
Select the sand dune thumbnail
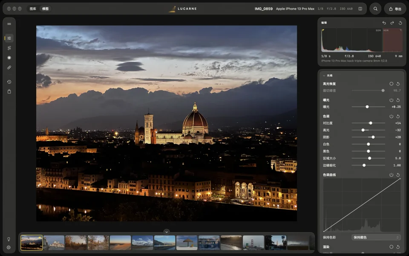point(120,243)
